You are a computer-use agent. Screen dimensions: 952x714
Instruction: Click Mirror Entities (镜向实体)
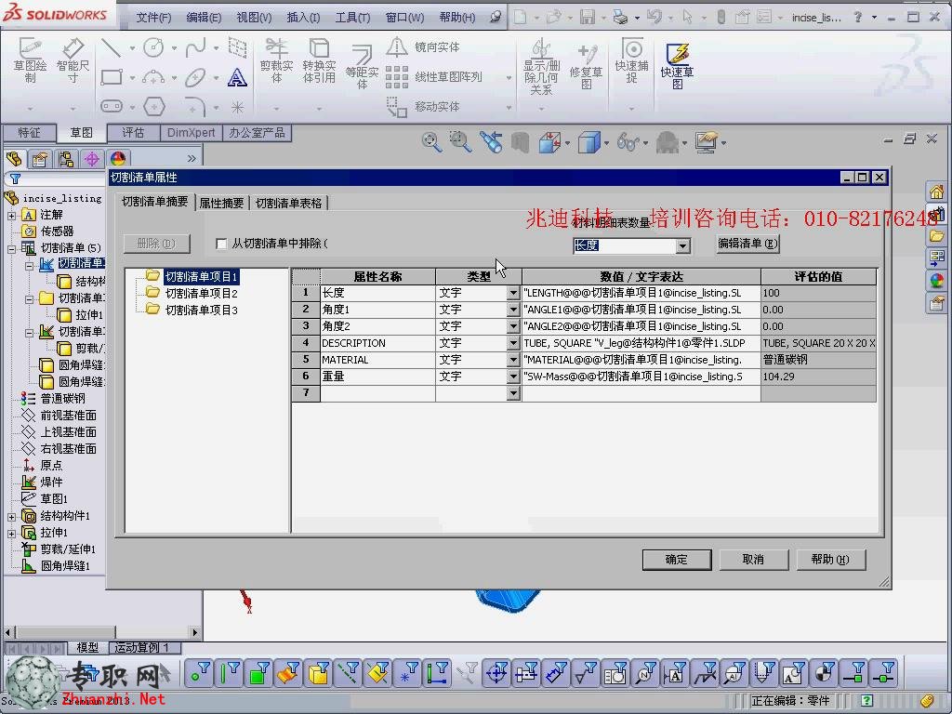pyautogui.click(x=423, y=46)
